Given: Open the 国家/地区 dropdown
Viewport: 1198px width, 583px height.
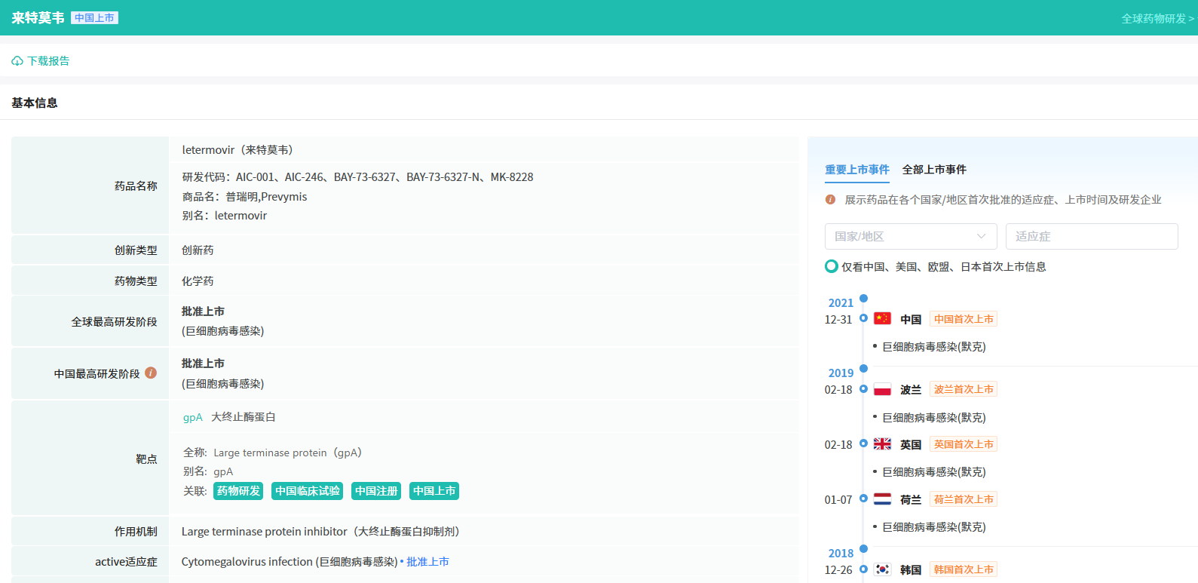Looking at the screenshot, I should pyautogui.click(x=910, y=236).
